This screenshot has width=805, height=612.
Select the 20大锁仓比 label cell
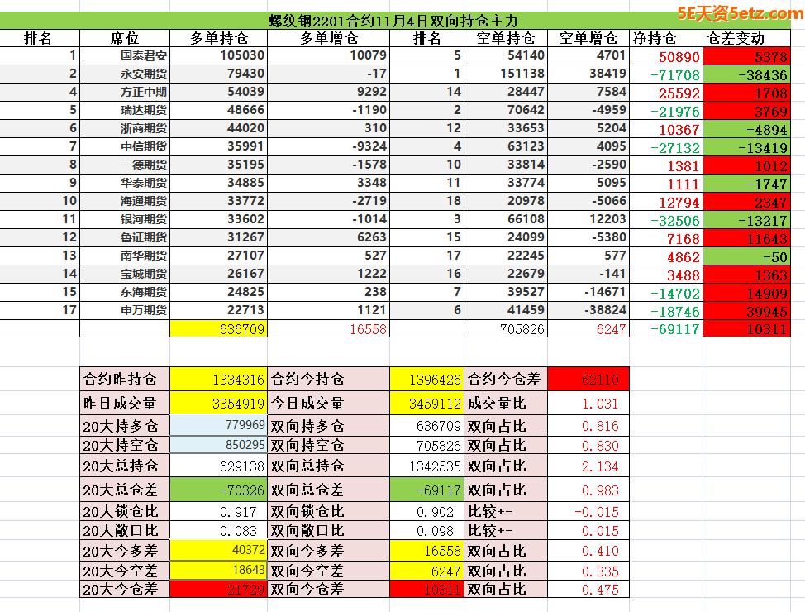125,512
